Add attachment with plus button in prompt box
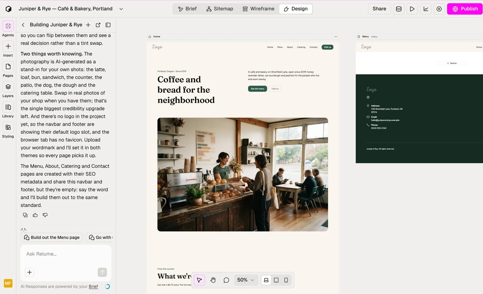 (x=30, y=272)
